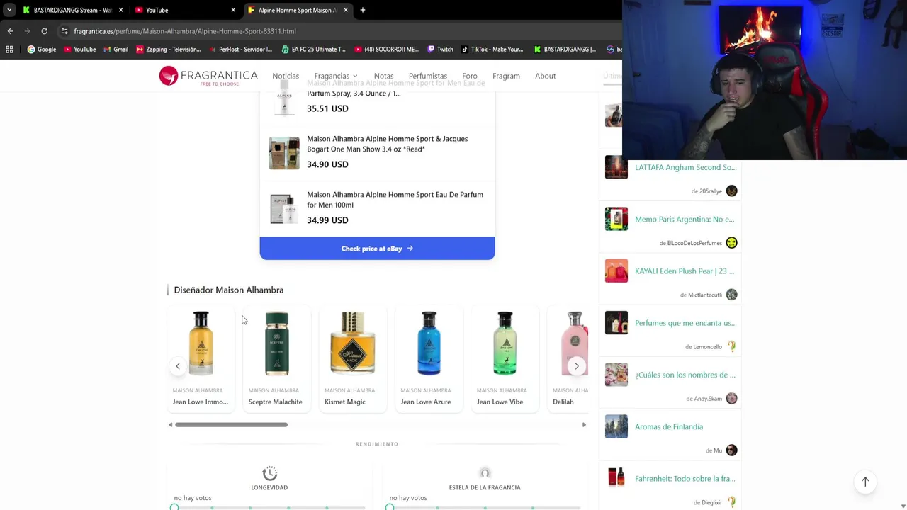Open Delilah perfume card

[568, 359]
